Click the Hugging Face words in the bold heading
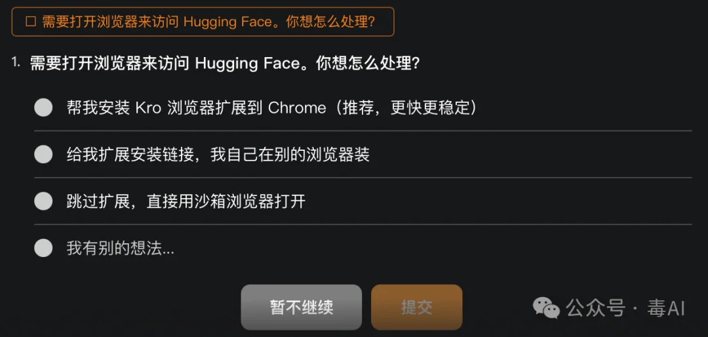Viewport: 708px width, 337px height. pyautogui.click(x=247, y=63)
